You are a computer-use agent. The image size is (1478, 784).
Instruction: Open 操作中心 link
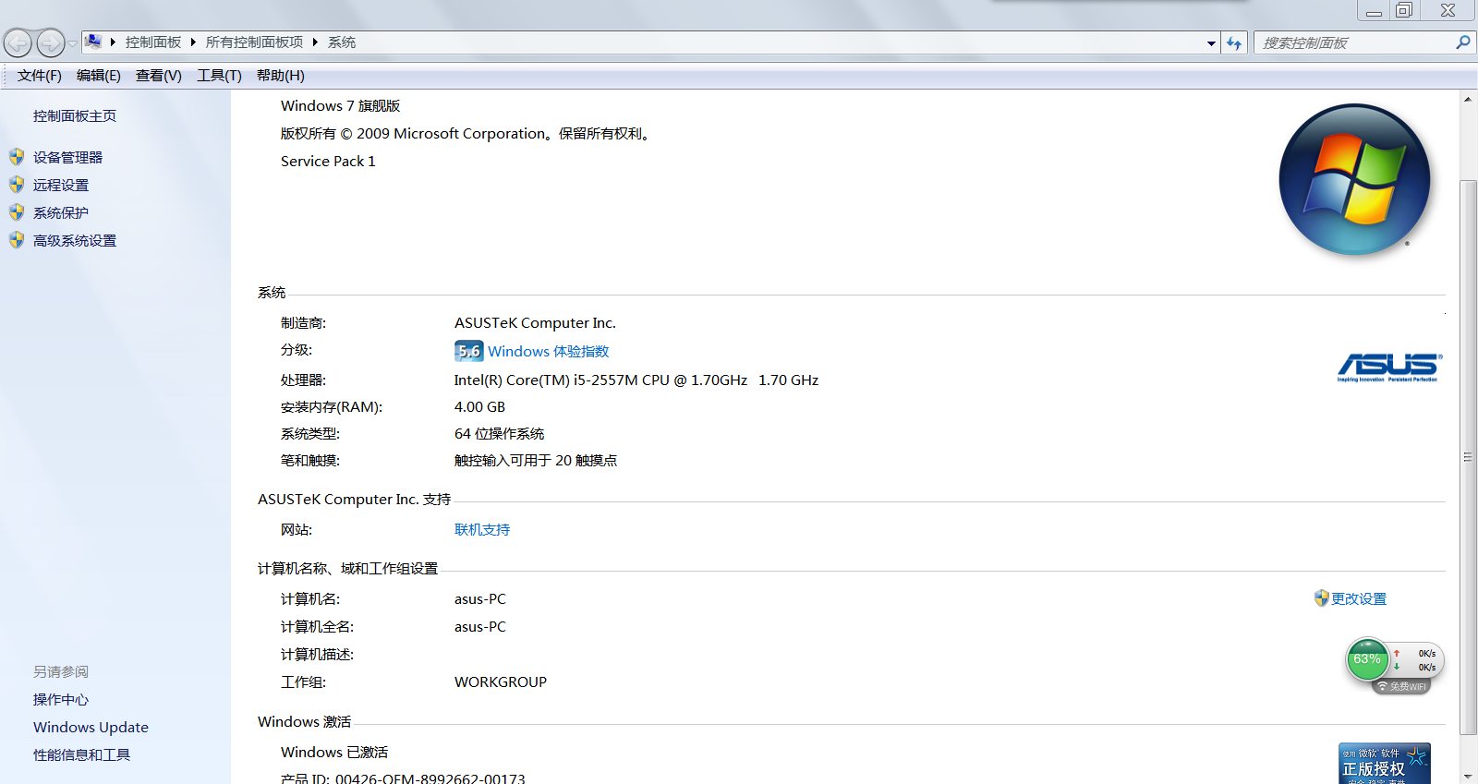click(x=61, y=700)
